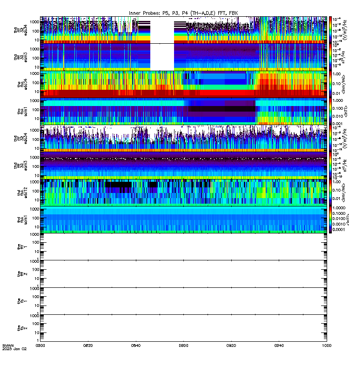
Task: Click the 0.001 value on tha fbk scm1 color bar
Action: [337, 124]
